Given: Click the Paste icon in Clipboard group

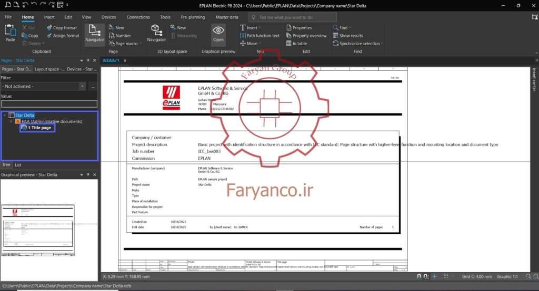Looking at the screenshot, I should tap(10, 30).
